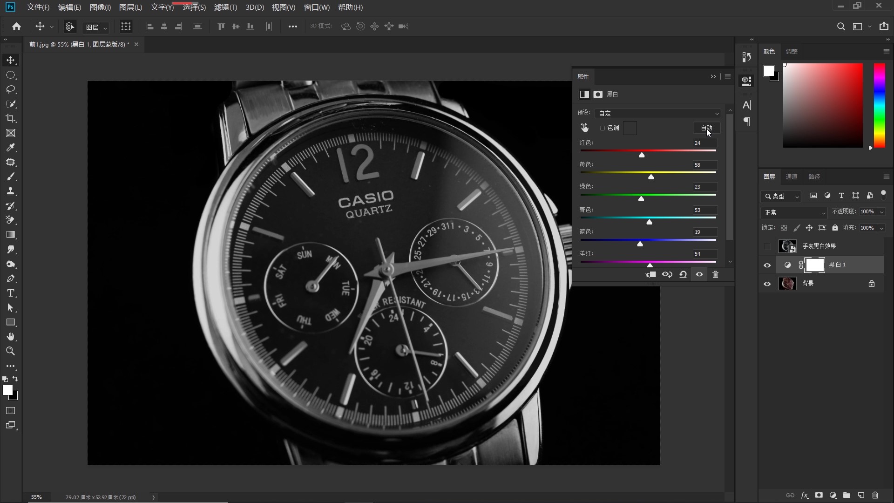Create a new layer icon

(x=861, y=495)
